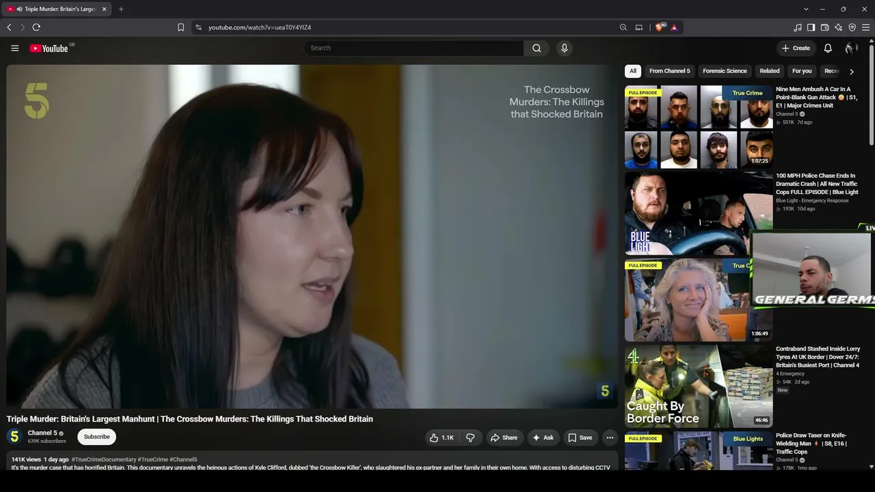
Task: Open the Channel 5 channel name link
Action: click(x=42, y=433)
